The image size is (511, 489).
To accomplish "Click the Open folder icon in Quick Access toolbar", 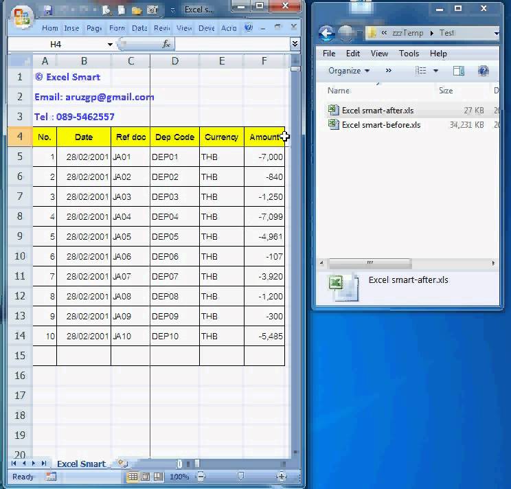I will 137,10.
